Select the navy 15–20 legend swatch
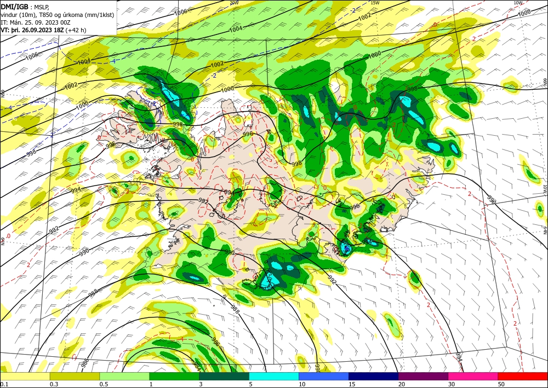548x388 pixels. [374, 376]
